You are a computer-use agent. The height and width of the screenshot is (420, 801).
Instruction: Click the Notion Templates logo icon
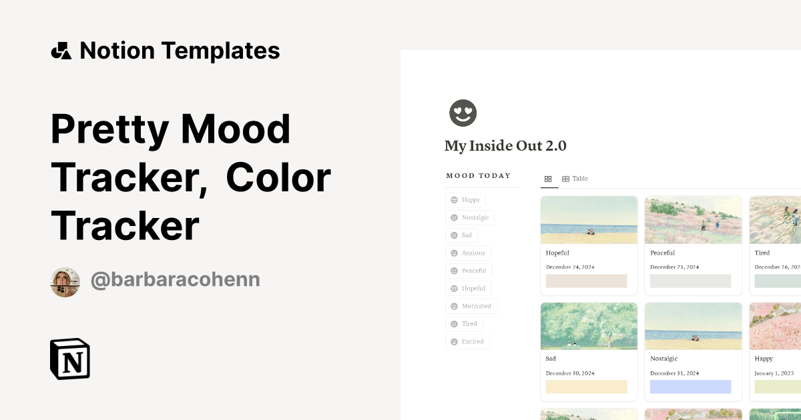tap(61, 50)
